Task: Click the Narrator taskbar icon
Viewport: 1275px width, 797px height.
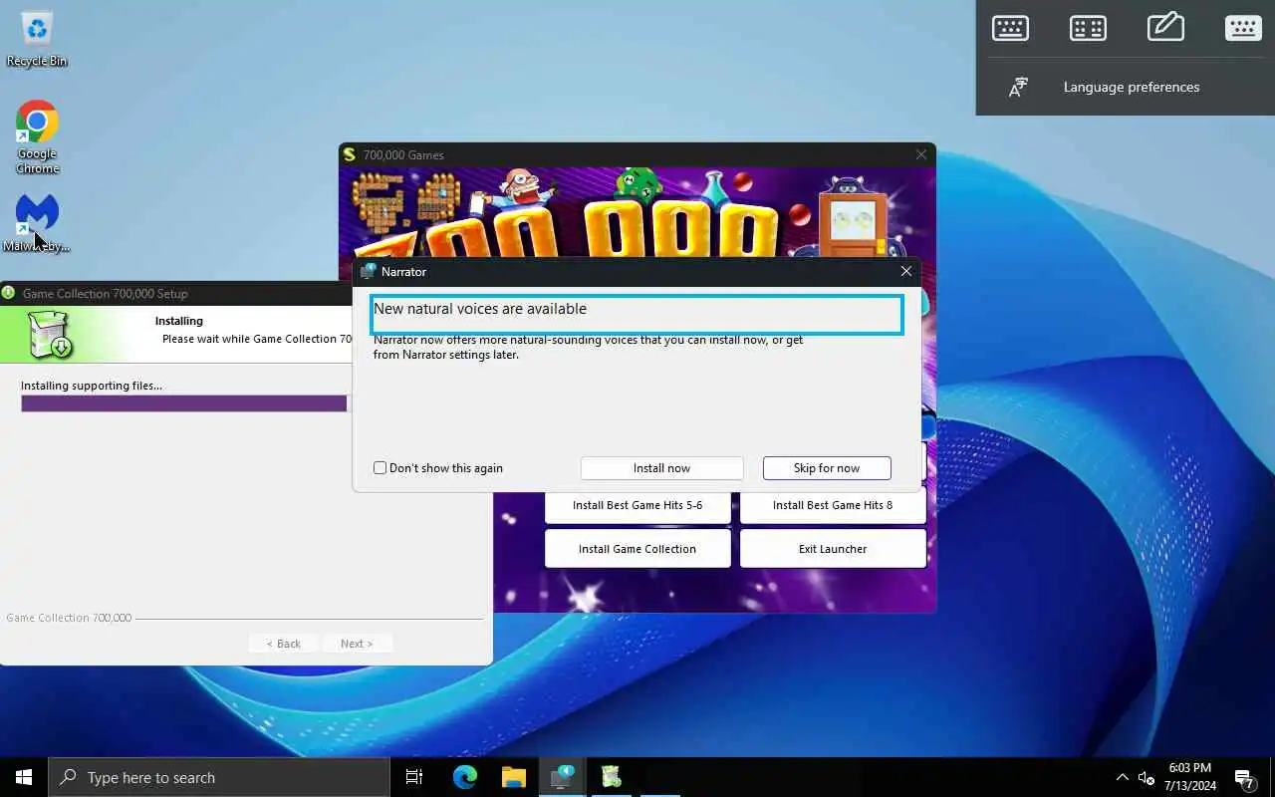Action: click(563, 777)
